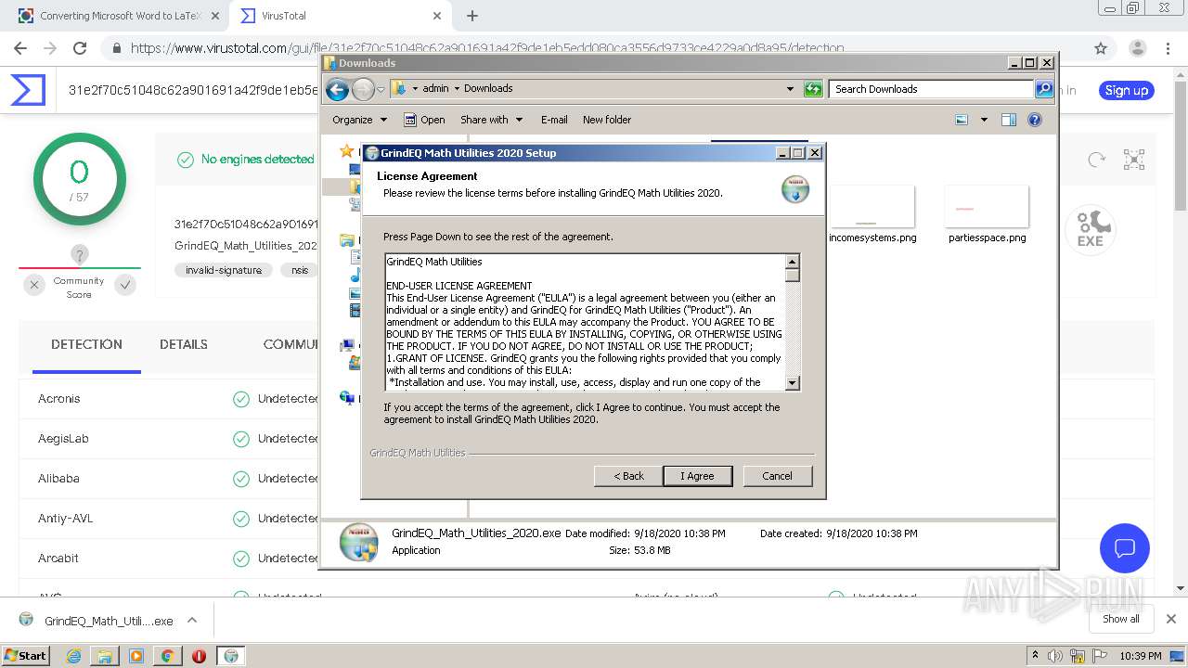Screen dimensions: 1188x668
Task: Click Open in the Explorer toolbar
Action: coord(424,120)
